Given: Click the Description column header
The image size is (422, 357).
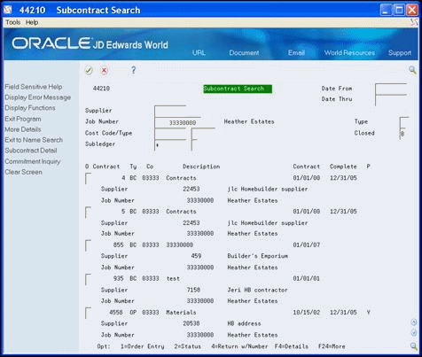Looking at the screenshot, I should click(x=201, y=167).
